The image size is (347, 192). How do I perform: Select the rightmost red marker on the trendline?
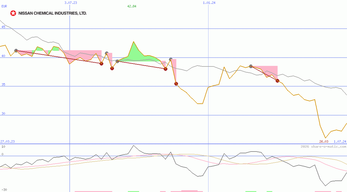277,80
